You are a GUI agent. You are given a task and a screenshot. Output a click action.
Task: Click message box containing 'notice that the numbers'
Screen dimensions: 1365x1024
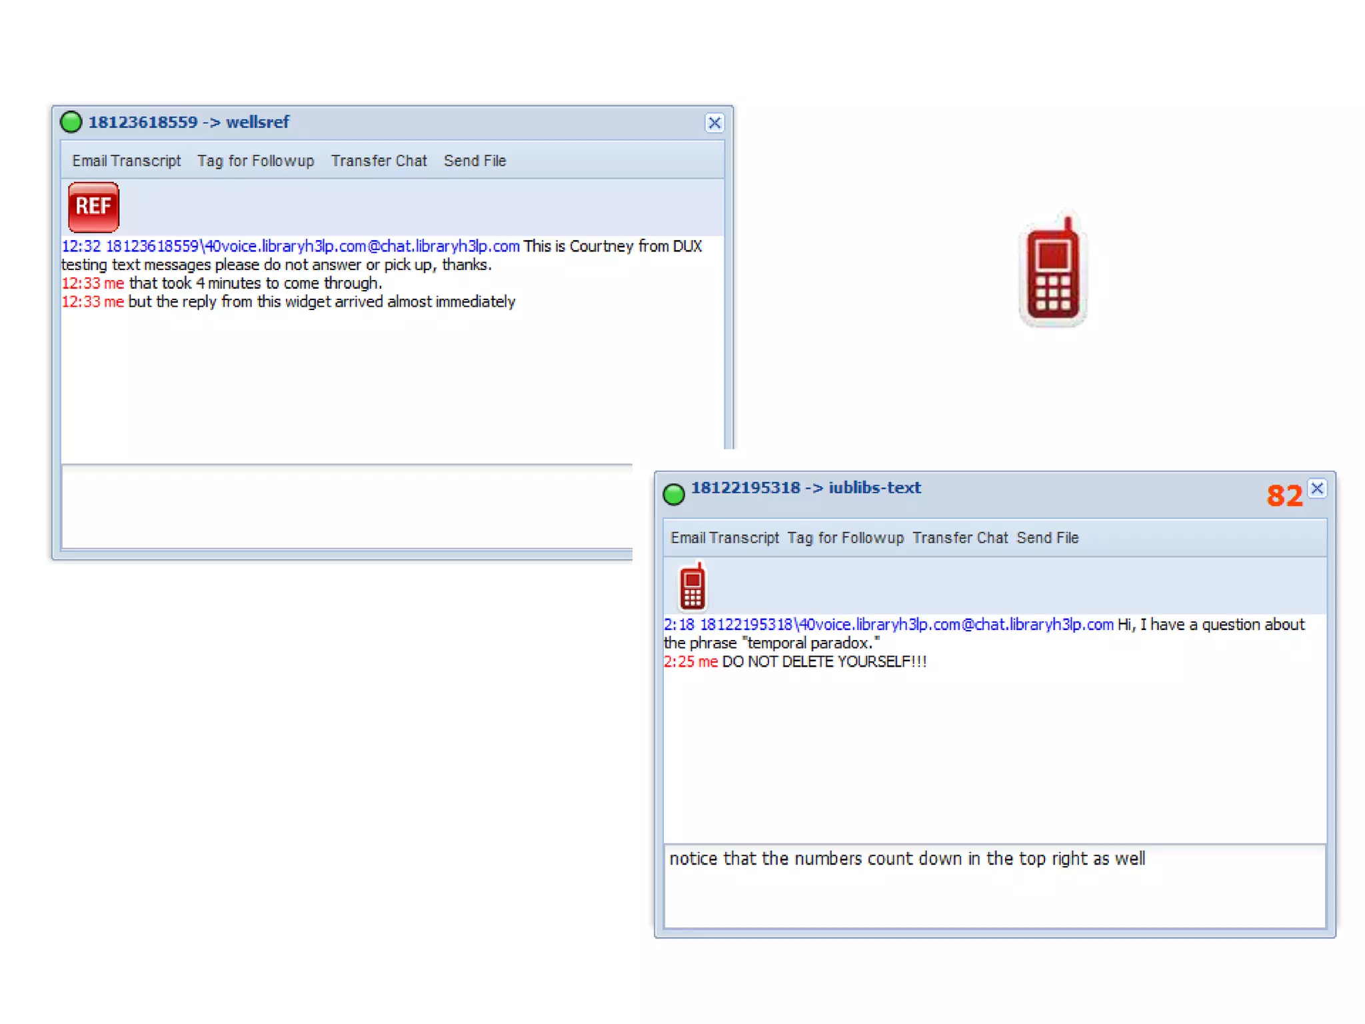(x=993, y=887)
